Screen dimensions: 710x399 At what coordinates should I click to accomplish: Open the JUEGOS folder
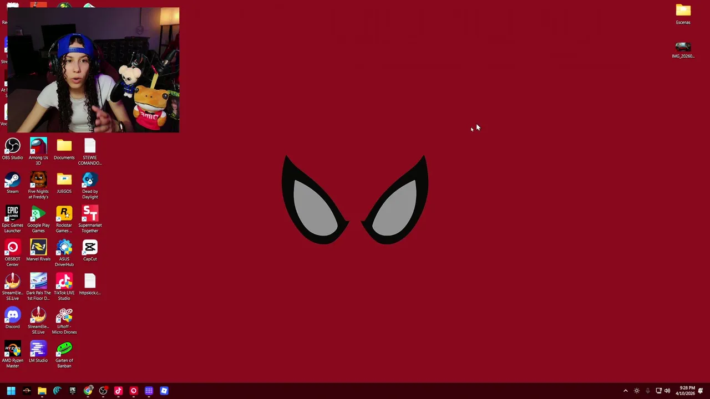click(64, 183)
